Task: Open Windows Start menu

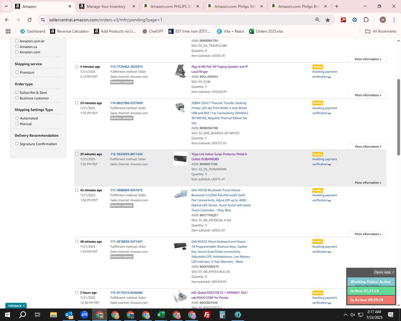Action: click(x=8, y=315)
